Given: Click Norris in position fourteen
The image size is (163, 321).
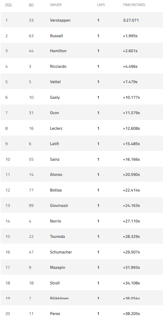Looking at the screenshot, I should [55, 221].
